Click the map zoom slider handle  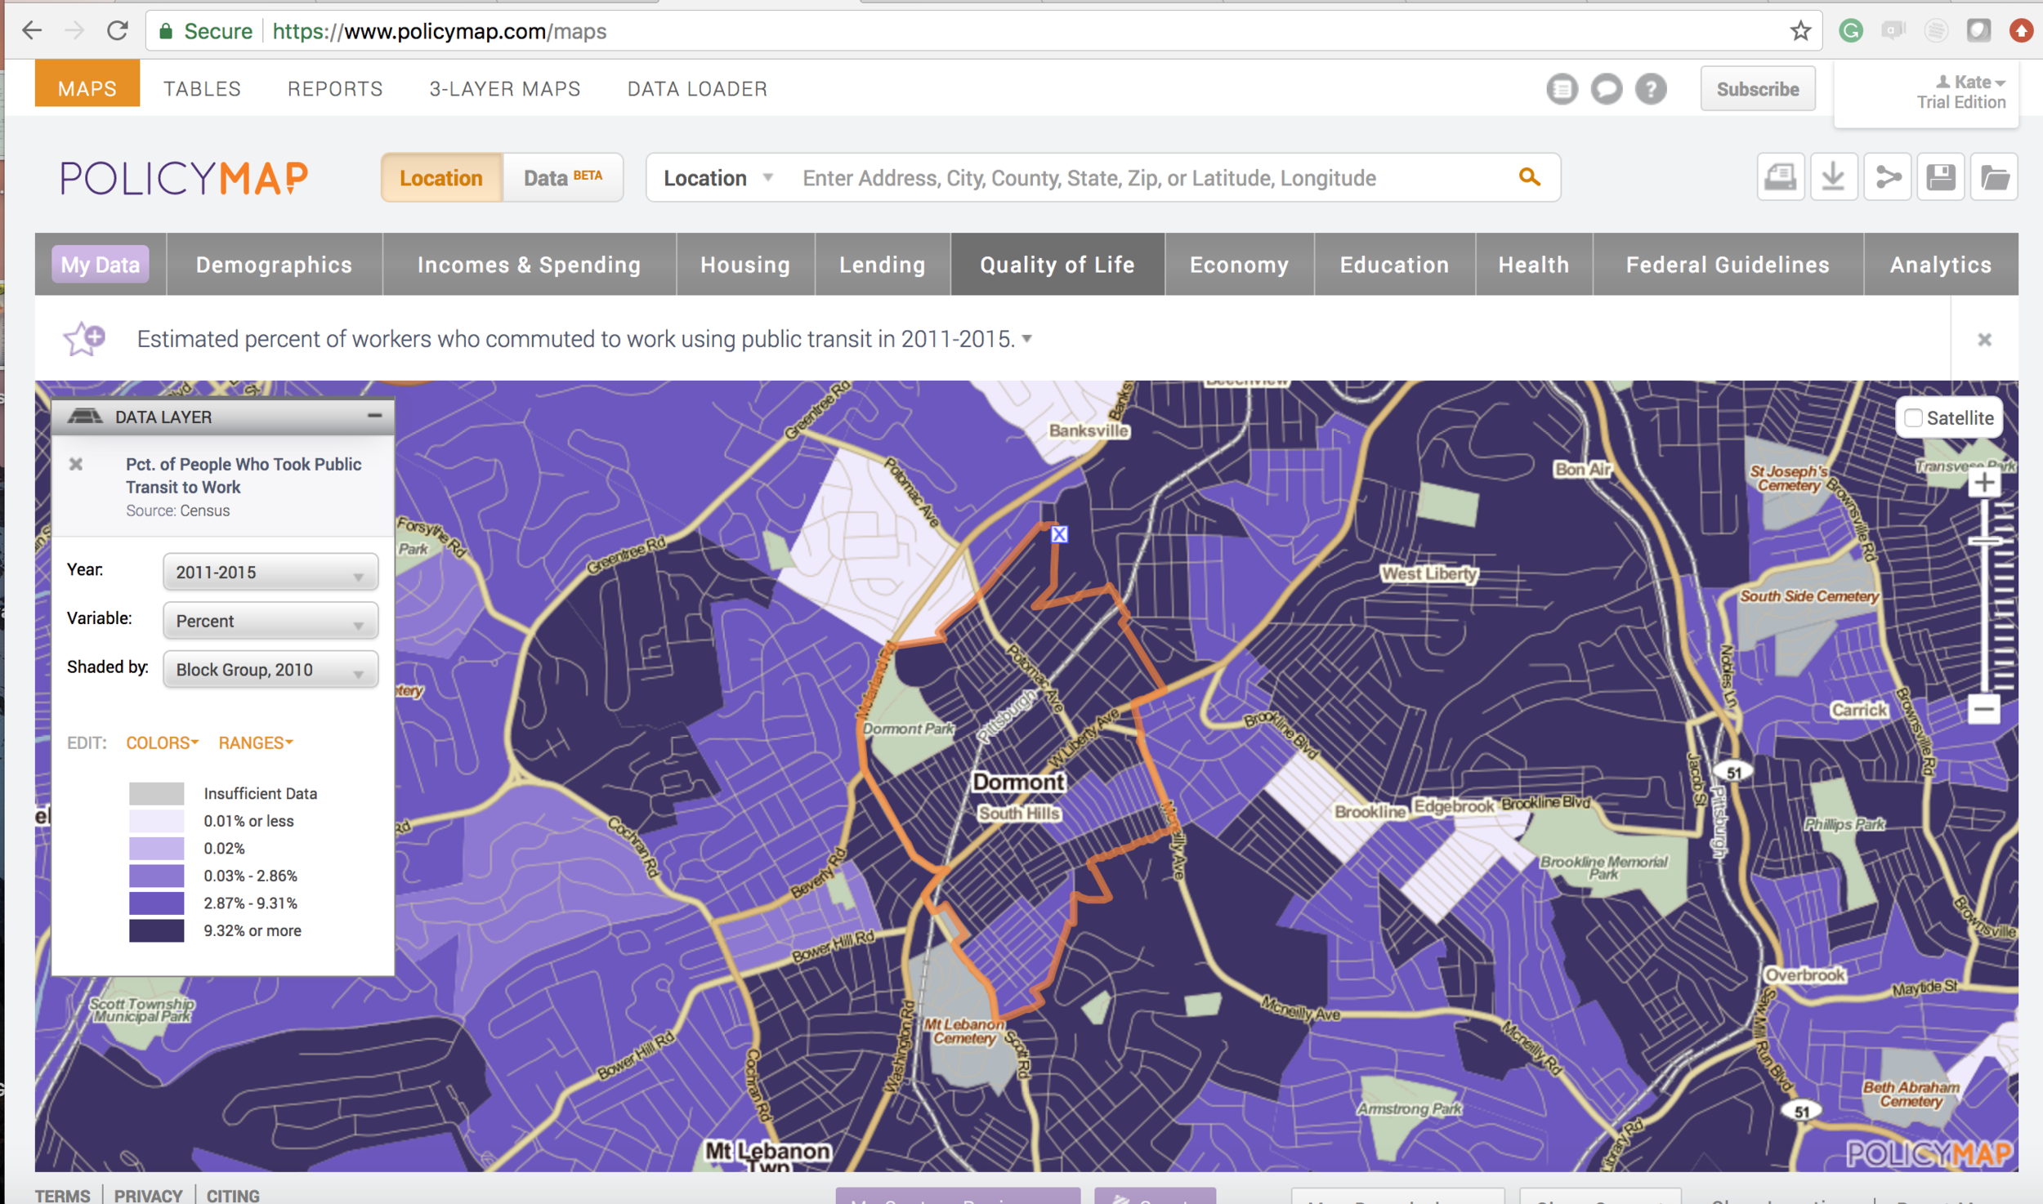(1984, 541)
